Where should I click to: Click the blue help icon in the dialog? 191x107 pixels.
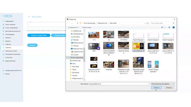click(x=174, y=27)
